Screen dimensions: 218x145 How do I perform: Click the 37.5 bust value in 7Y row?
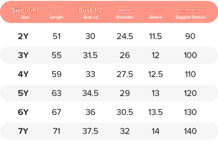click(90, 131)
